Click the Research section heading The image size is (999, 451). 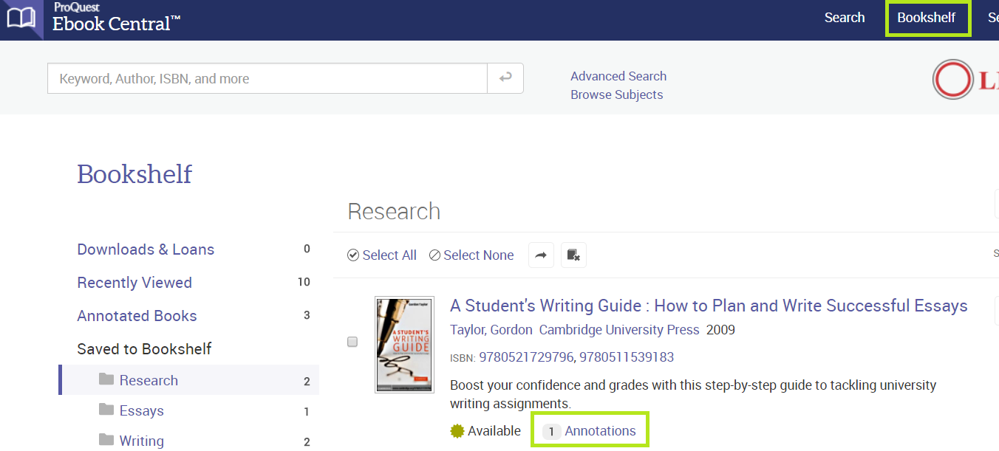[394, 212]
